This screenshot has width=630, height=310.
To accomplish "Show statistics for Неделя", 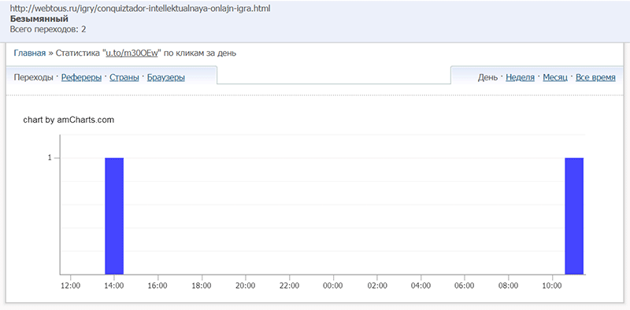I will point(520,77).
